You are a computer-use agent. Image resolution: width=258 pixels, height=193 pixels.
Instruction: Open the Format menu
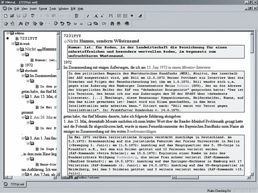(43, 9)
